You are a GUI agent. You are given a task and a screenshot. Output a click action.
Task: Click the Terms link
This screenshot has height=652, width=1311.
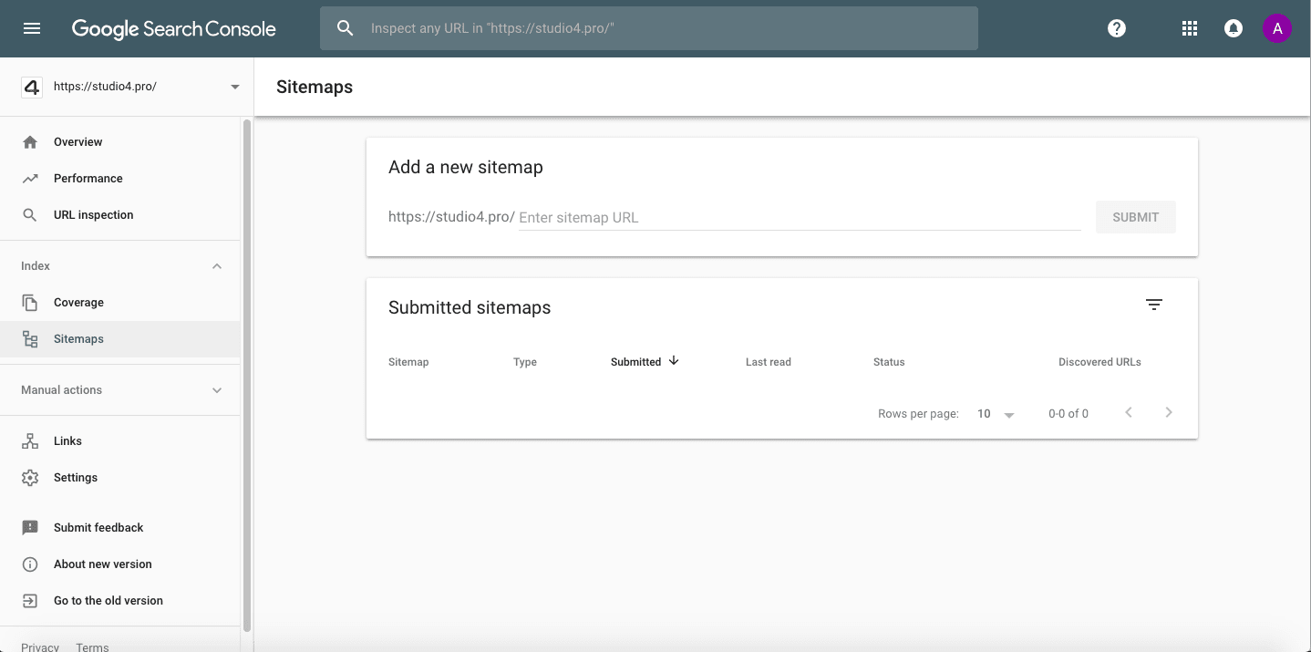pyautogui.click(x=92, y=647)
